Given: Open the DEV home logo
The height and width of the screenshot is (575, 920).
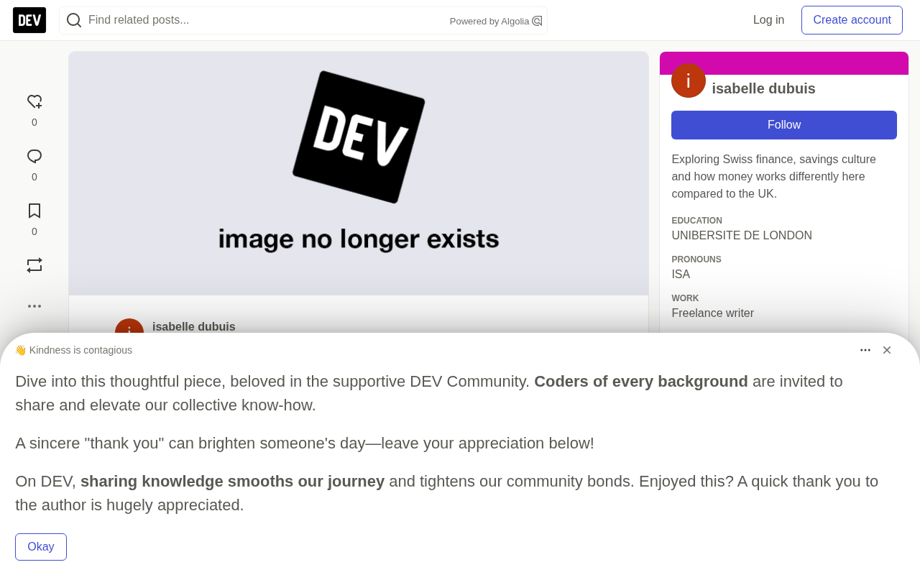Looking at the screenshot, I should pyautogui.click(x=29, y=20).
